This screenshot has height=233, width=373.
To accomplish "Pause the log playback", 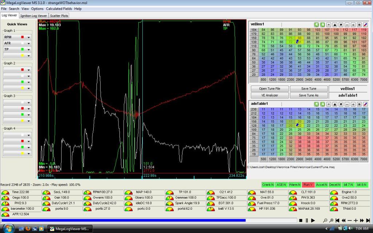I will 306,220.
